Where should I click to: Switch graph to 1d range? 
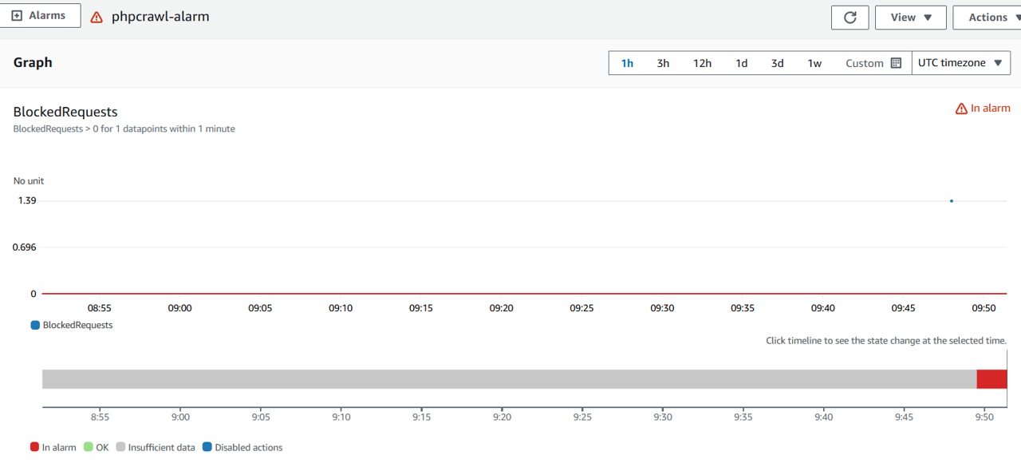[x=741, y=63]
